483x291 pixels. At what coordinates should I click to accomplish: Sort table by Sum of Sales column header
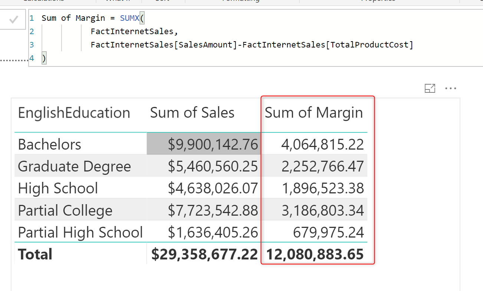(x=192, y=112)
